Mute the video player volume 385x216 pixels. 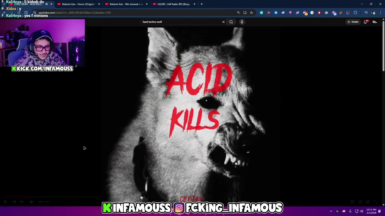click(x=32, y=202)
